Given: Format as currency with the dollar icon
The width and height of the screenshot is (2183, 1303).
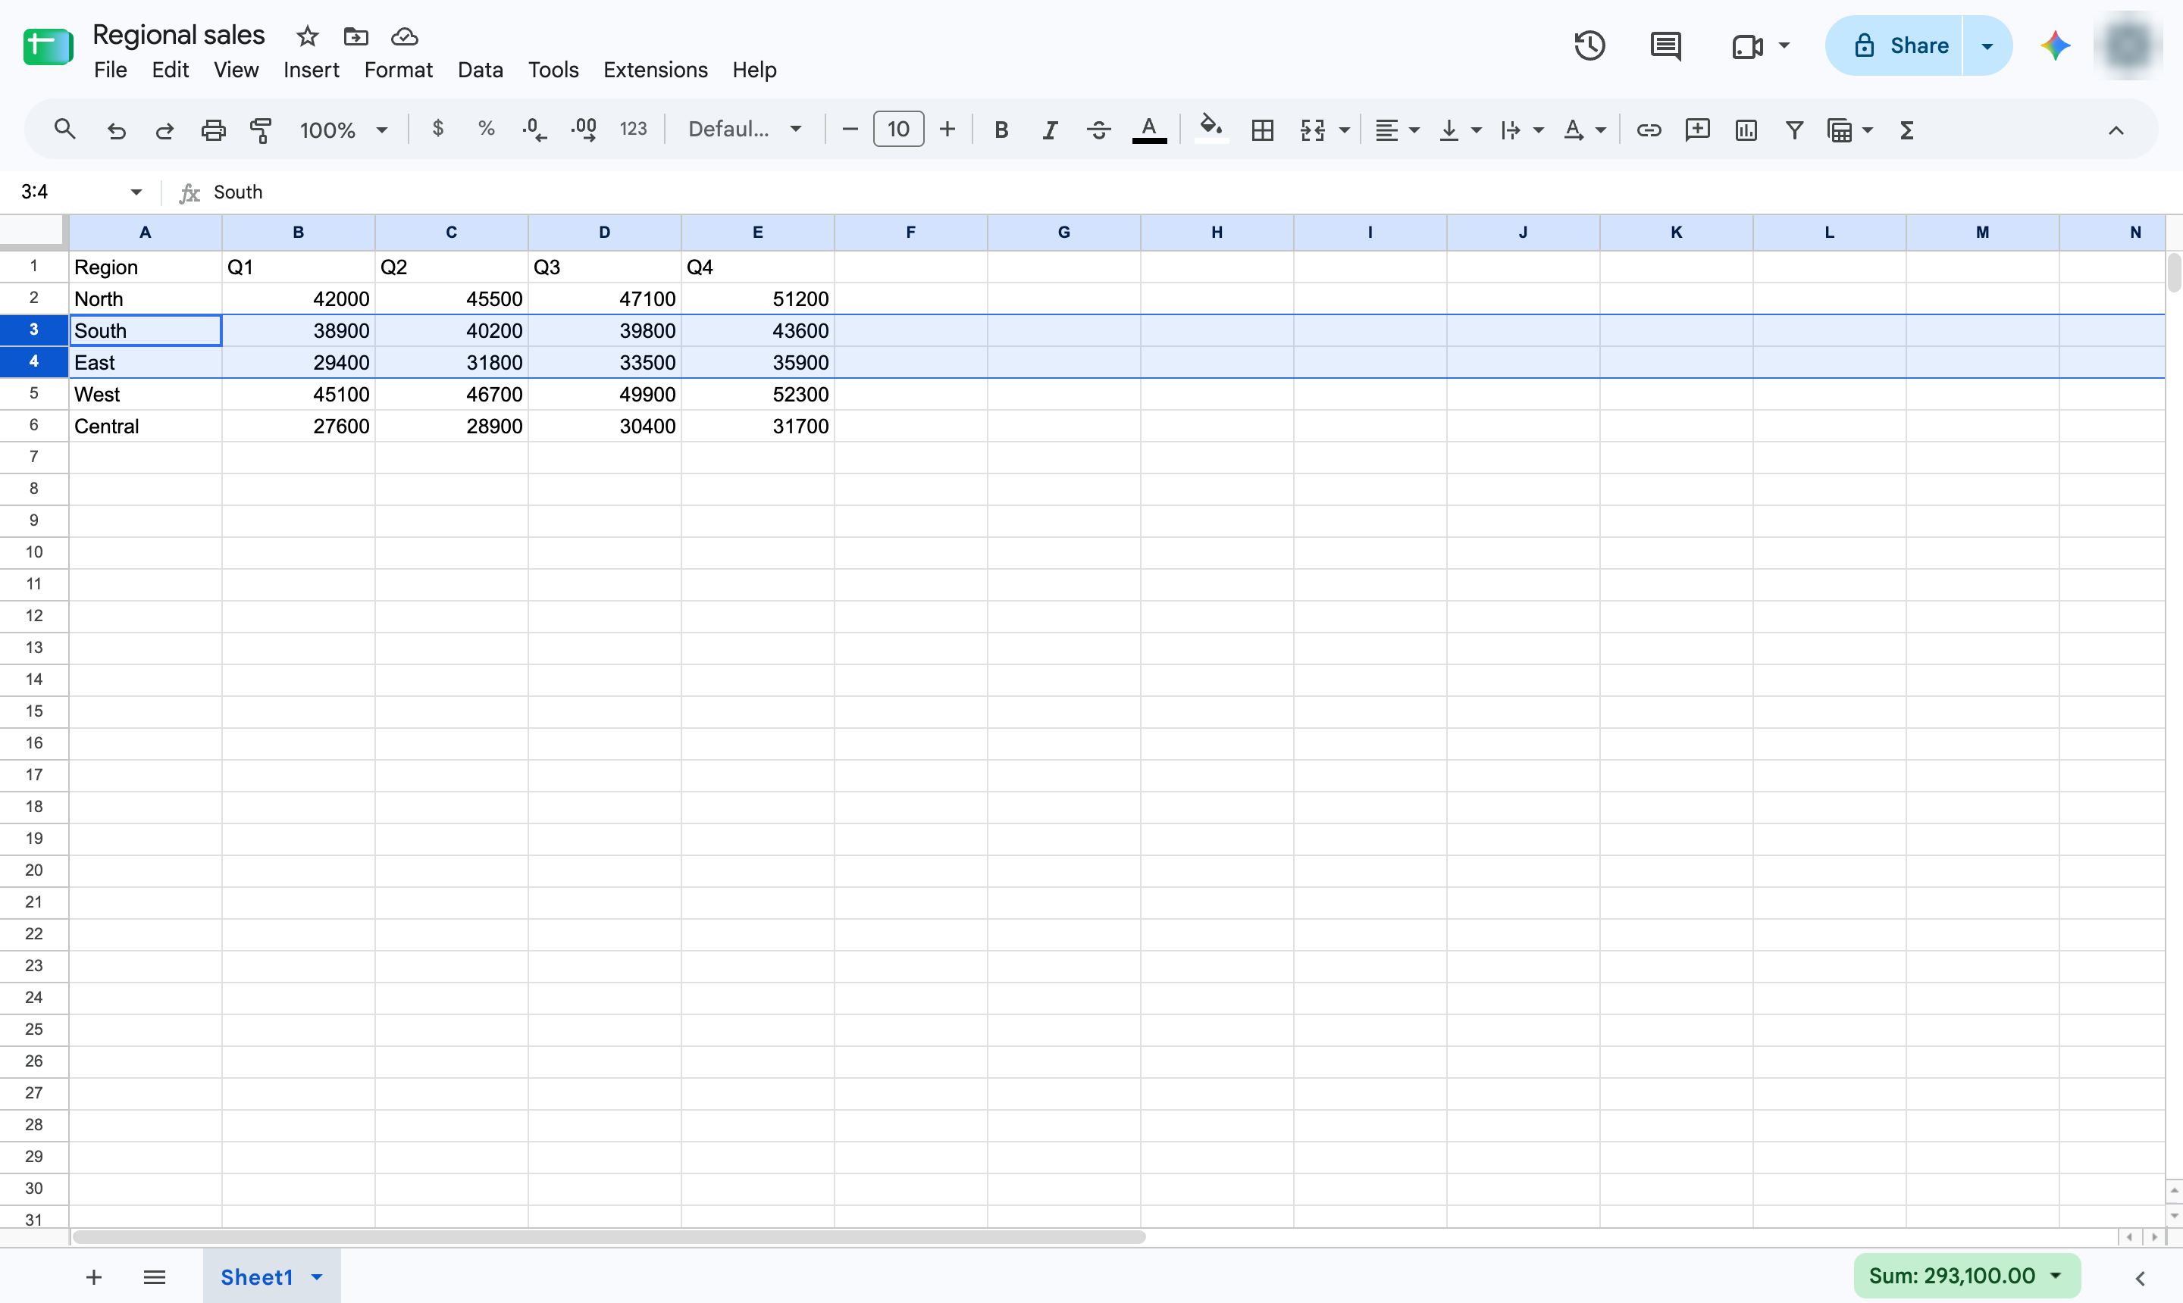Looking at the screenshot, I should coord(437,129).
